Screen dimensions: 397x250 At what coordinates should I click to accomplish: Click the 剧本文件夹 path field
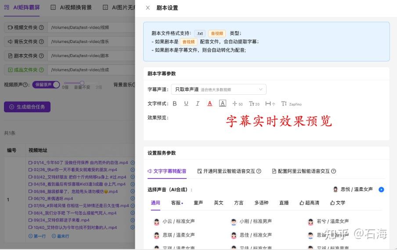[x=92, y=56]
